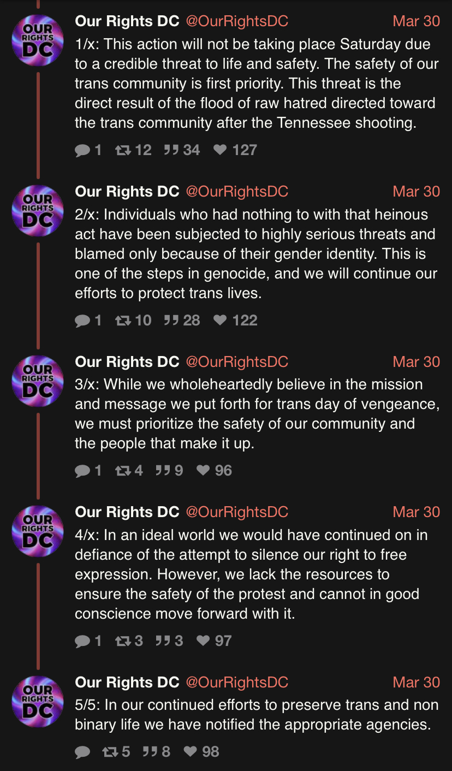Click Our Rights DC name on 4/x tweet
The width and height of the screenshot is (452, 771).
[x=127, y=512]
